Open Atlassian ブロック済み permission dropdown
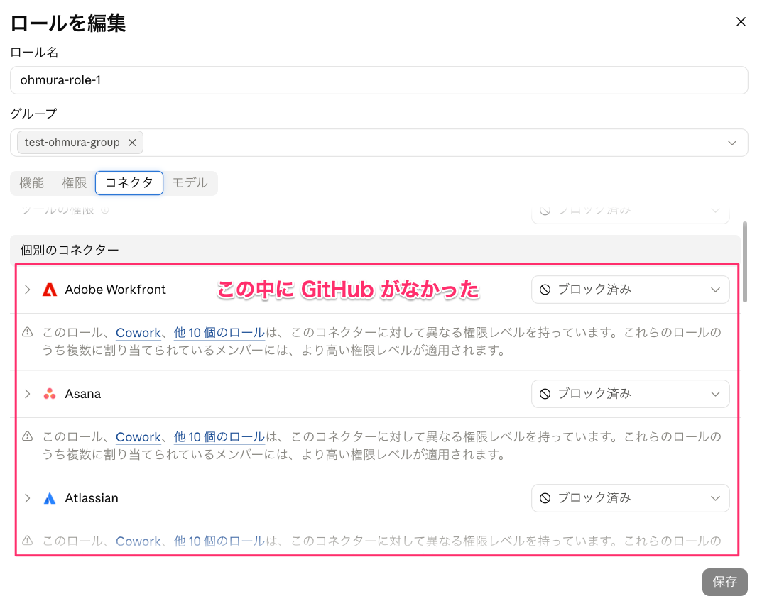Image resolution: width=762 pixels, height=611 pixels. pos(631,498)
